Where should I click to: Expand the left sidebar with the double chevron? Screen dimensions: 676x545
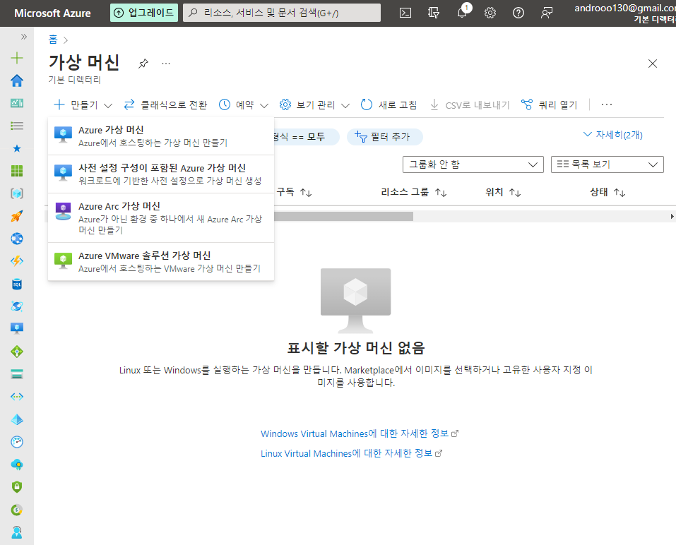click(24, 37)
